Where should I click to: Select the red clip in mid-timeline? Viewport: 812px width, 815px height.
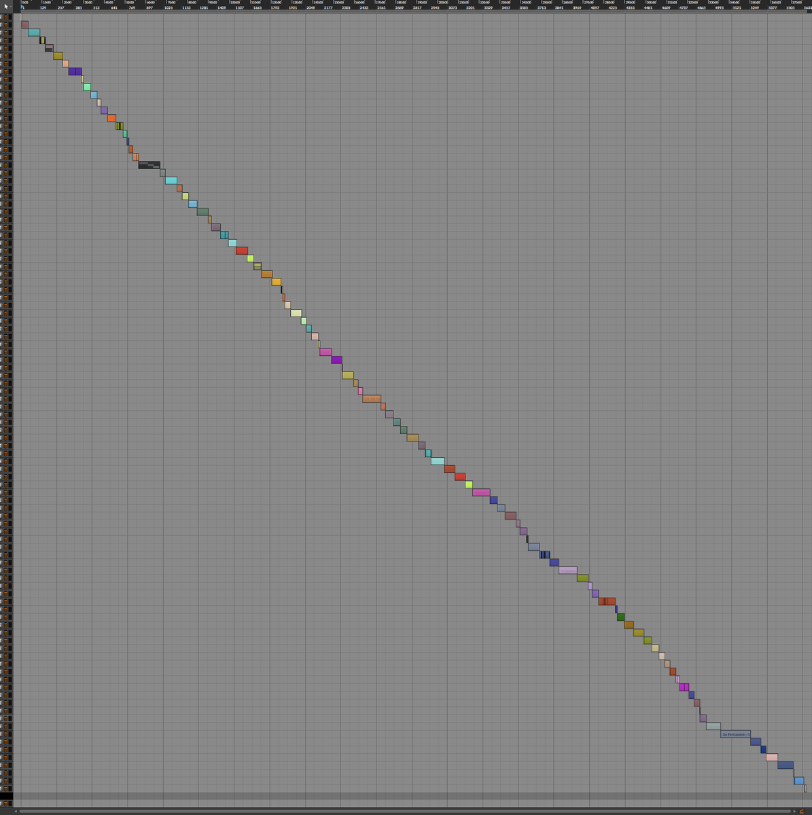(243, 250)
